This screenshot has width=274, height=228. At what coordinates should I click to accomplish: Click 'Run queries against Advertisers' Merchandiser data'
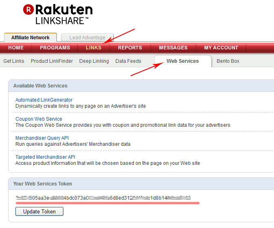pos(73,144)
